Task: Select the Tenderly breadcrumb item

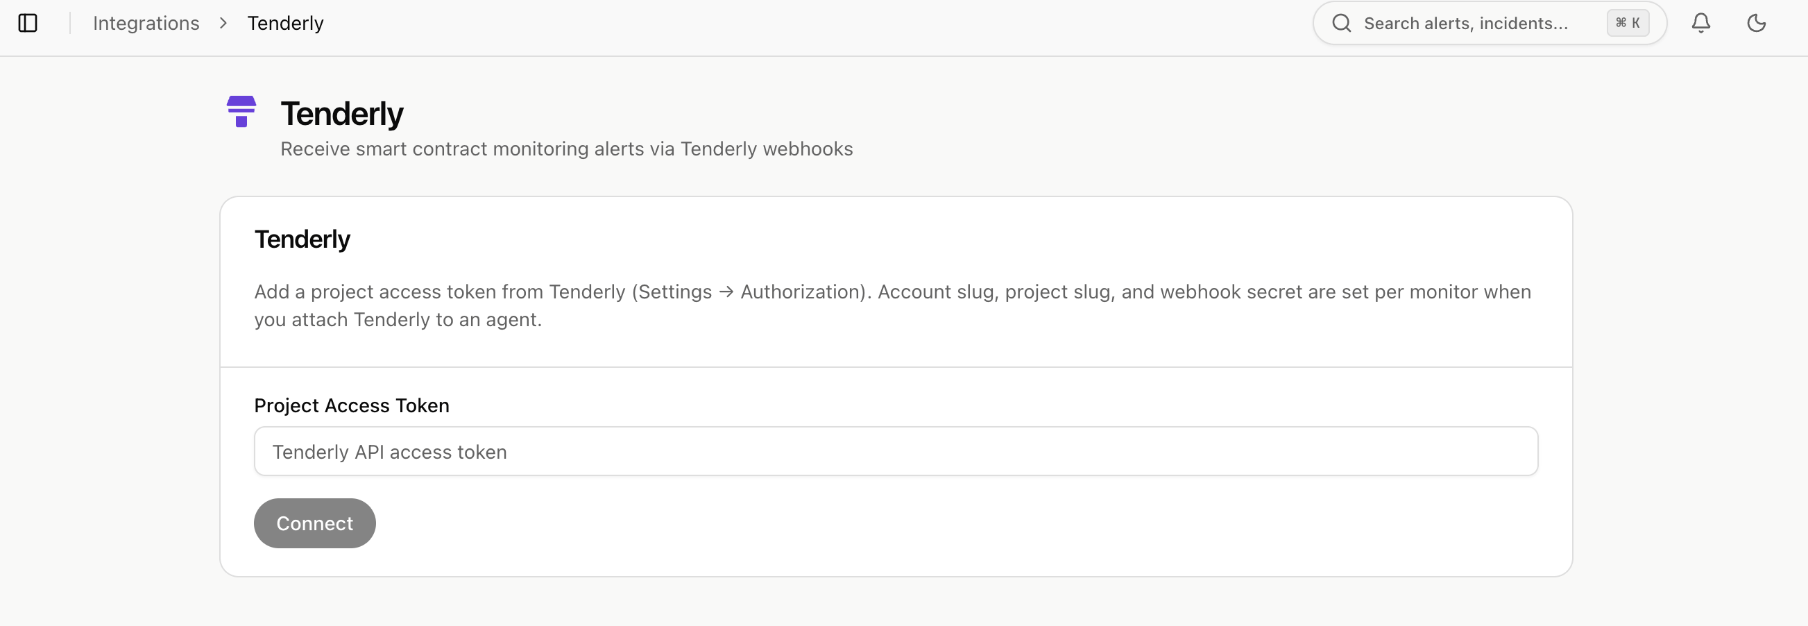Action: pos(285,23)
